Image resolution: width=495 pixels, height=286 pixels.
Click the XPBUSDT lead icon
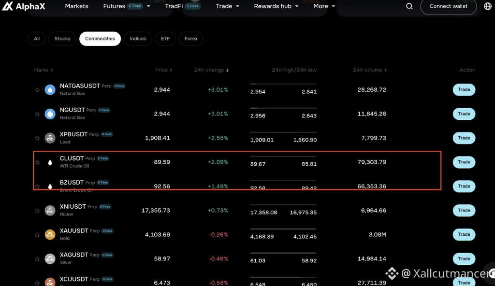[x=50, y=138]
